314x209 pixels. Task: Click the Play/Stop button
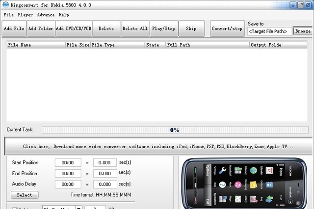164,28
